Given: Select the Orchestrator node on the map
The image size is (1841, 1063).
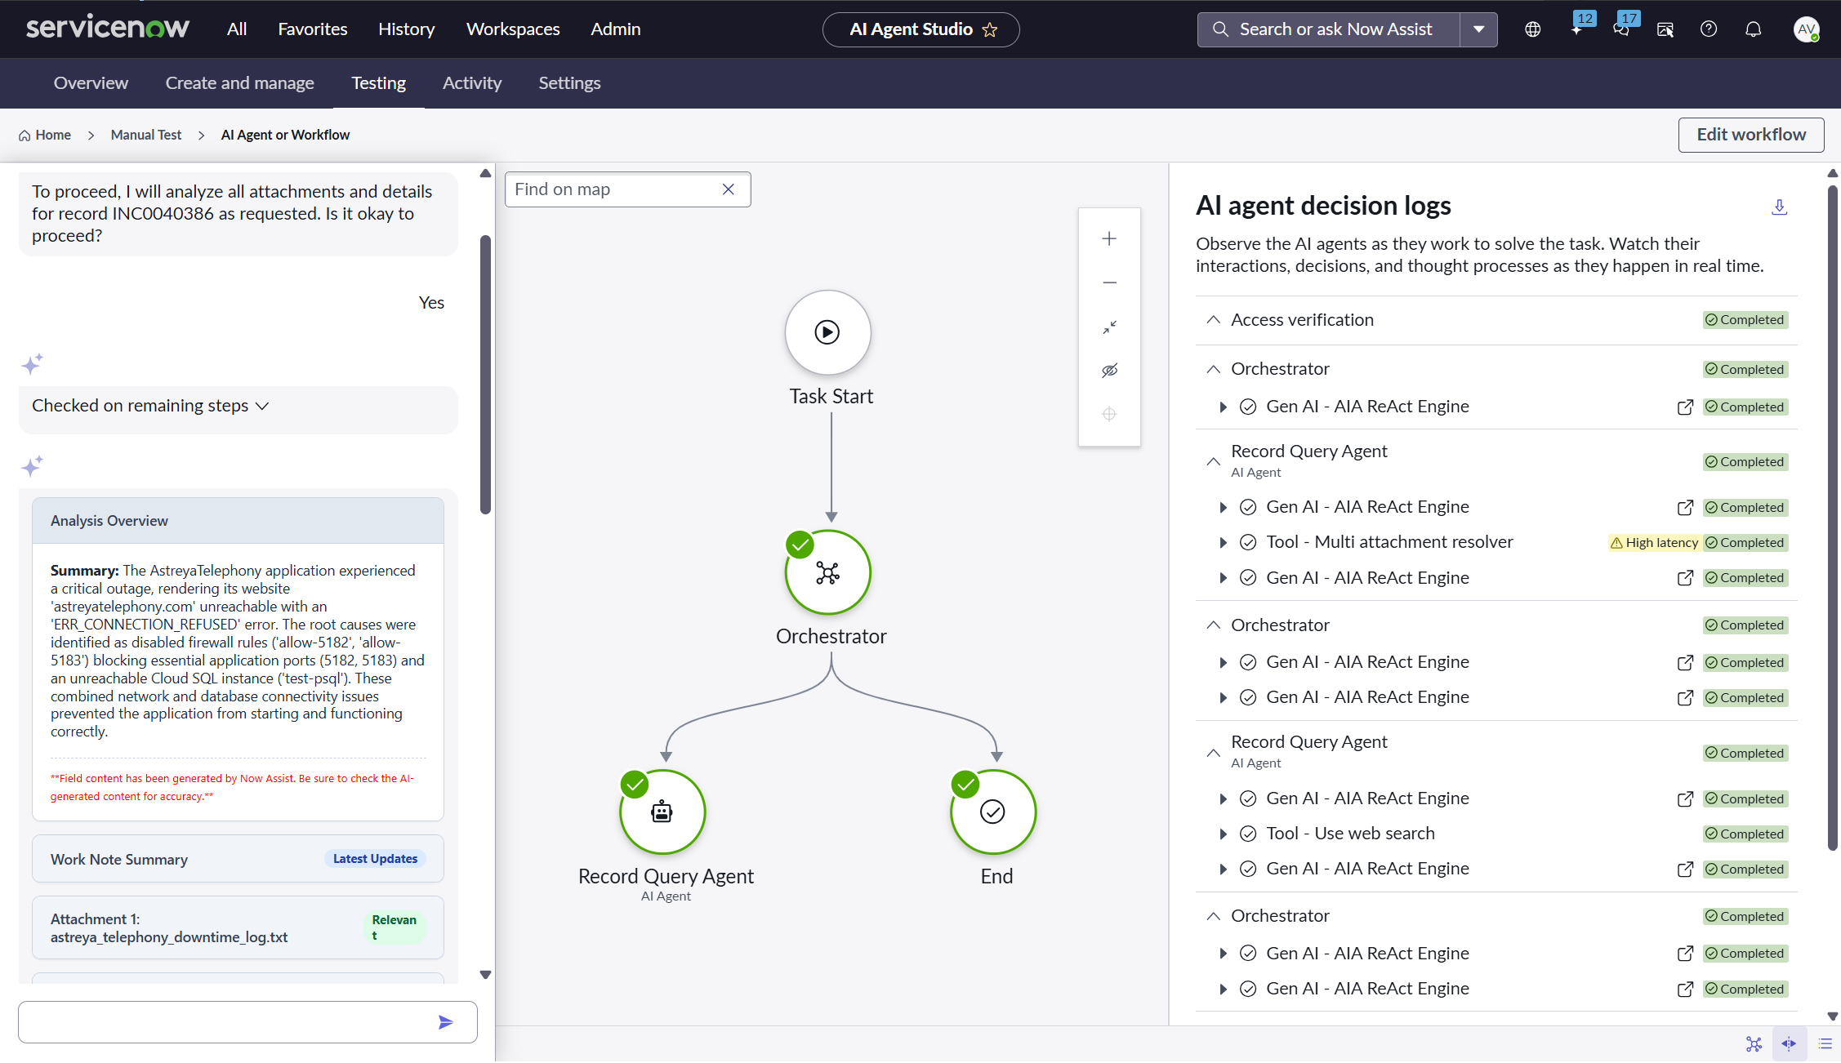Looking at the screenshot, I should point(827,572).
